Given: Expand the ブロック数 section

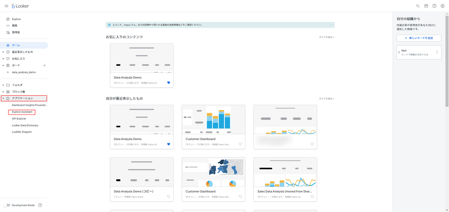Looking at the screenshot, I should [3, 92].
